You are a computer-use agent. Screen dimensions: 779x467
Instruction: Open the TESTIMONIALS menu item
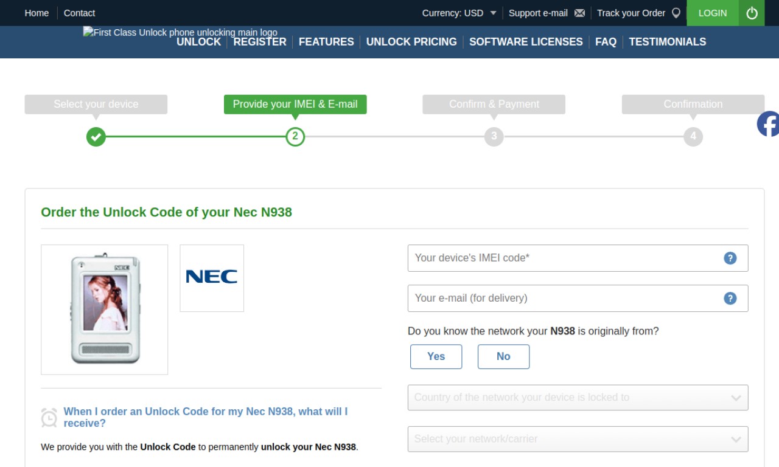(668, 42)
